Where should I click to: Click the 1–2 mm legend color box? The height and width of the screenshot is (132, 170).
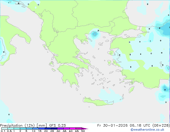pyautogui.click(x=17, y=128)
